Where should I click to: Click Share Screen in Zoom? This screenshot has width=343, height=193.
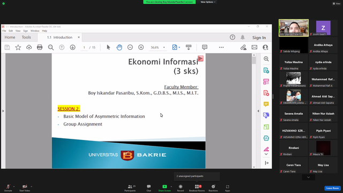click(x=165, y=188)
